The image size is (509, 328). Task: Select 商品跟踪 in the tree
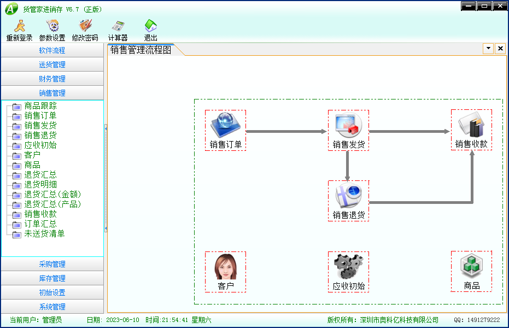click(40, 106)
